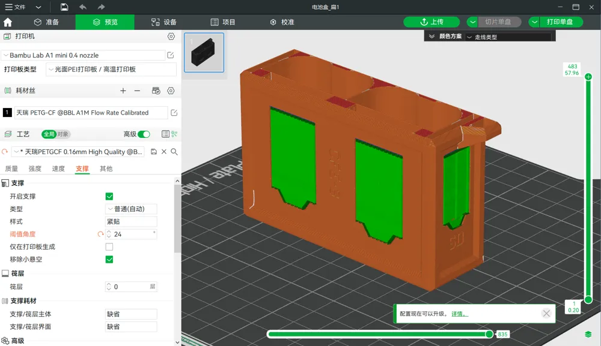
Task: Open printer settings gear icon
Action: pos(171,37)
